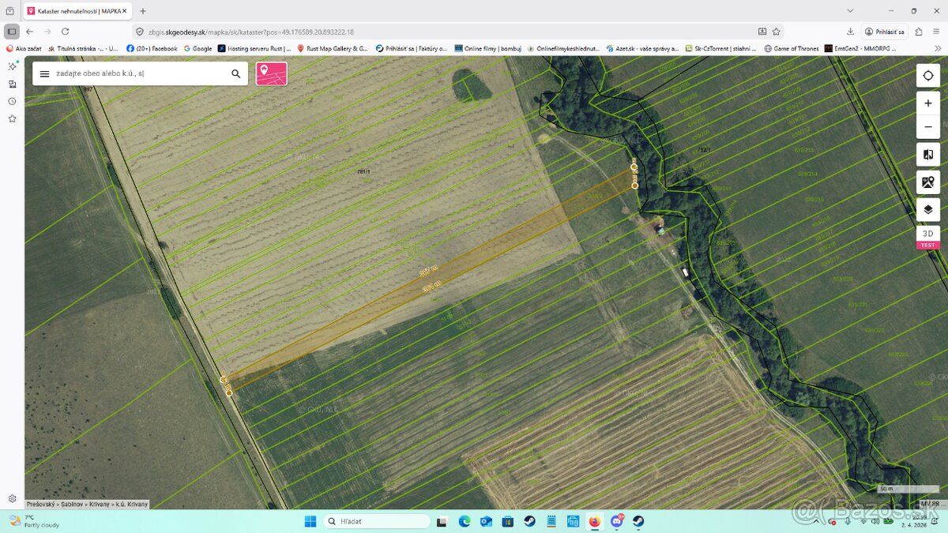
Task: Toggle the map compare swipe tool
Action: coord(928,155)
